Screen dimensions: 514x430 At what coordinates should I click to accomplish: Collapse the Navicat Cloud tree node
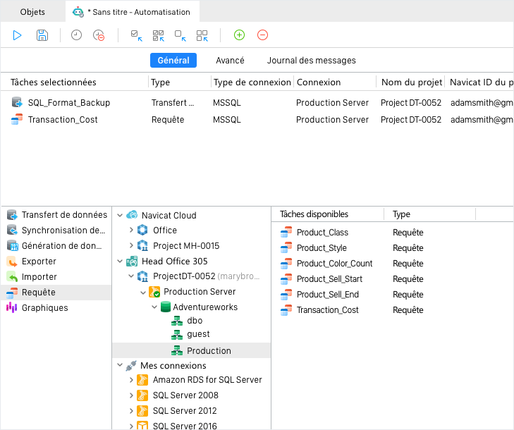(120, 215)
